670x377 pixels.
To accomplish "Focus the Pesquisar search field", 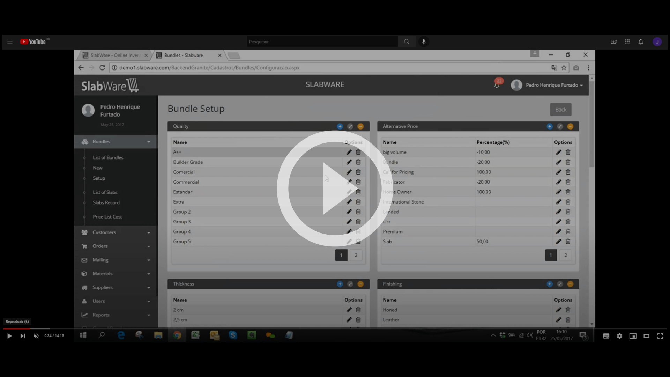I will [x=322, y=42].
